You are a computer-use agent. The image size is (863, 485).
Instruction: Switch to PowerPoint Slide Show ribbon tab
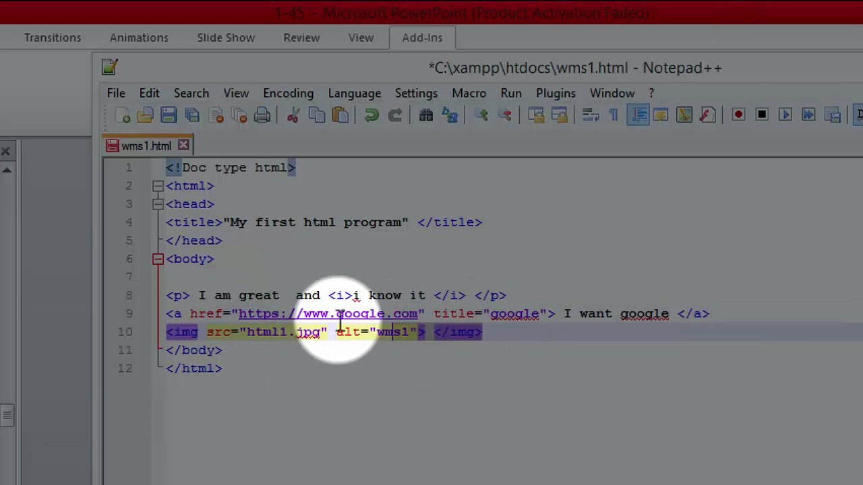tap(226, 38)
